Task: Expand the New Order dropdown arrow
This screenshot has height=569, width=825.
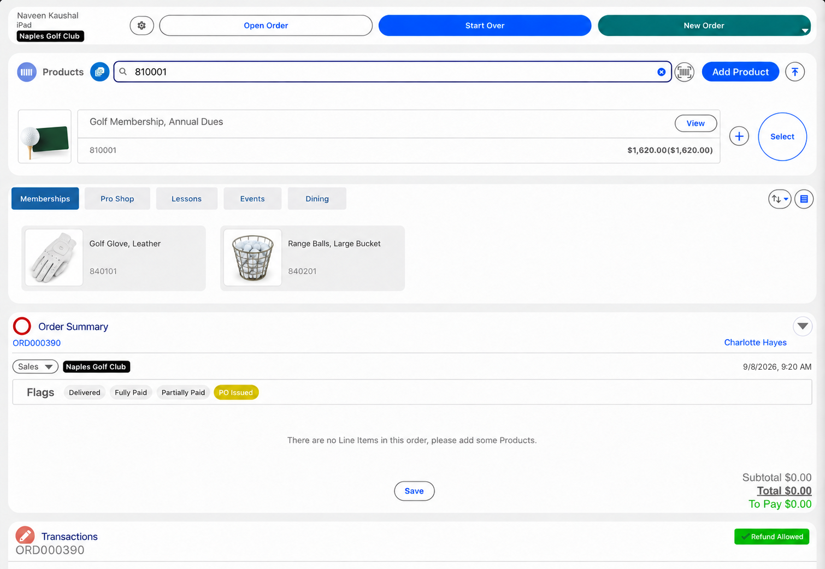Action: [x=805, y=31]
